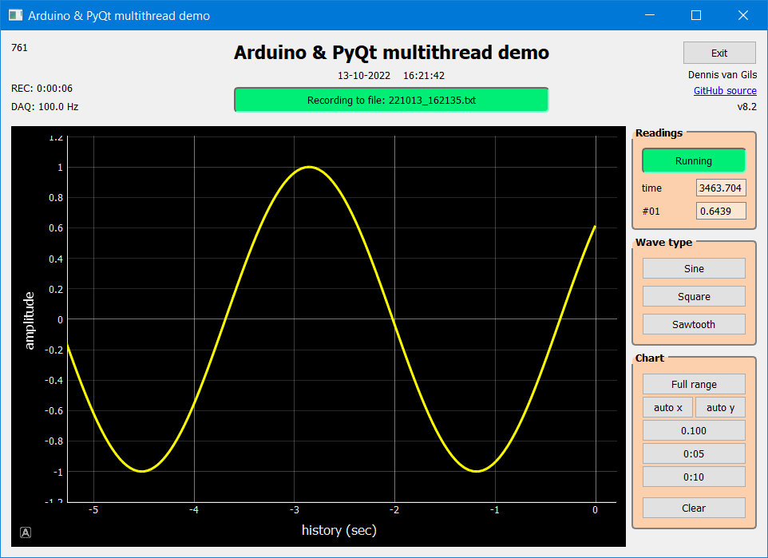Click the time reading field
The image size is (768, 558).
click(x=721, y=188)
